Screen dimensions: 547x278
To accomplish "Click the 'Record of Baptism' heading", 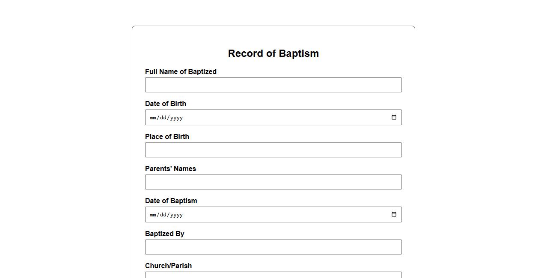I will (x=273, y=53).
